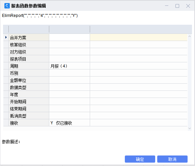
Task: Click the 开始期间 value cell
Action: (x=69, y=101)
